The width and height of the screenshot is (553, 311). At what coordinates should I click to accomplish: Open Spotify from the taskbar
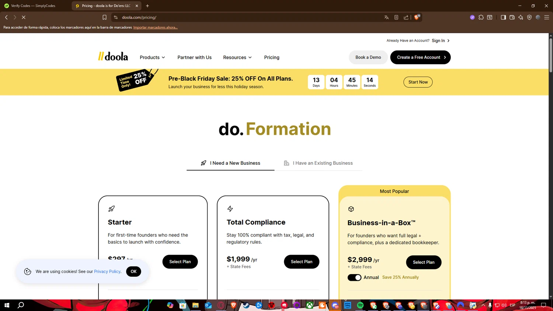360,305
